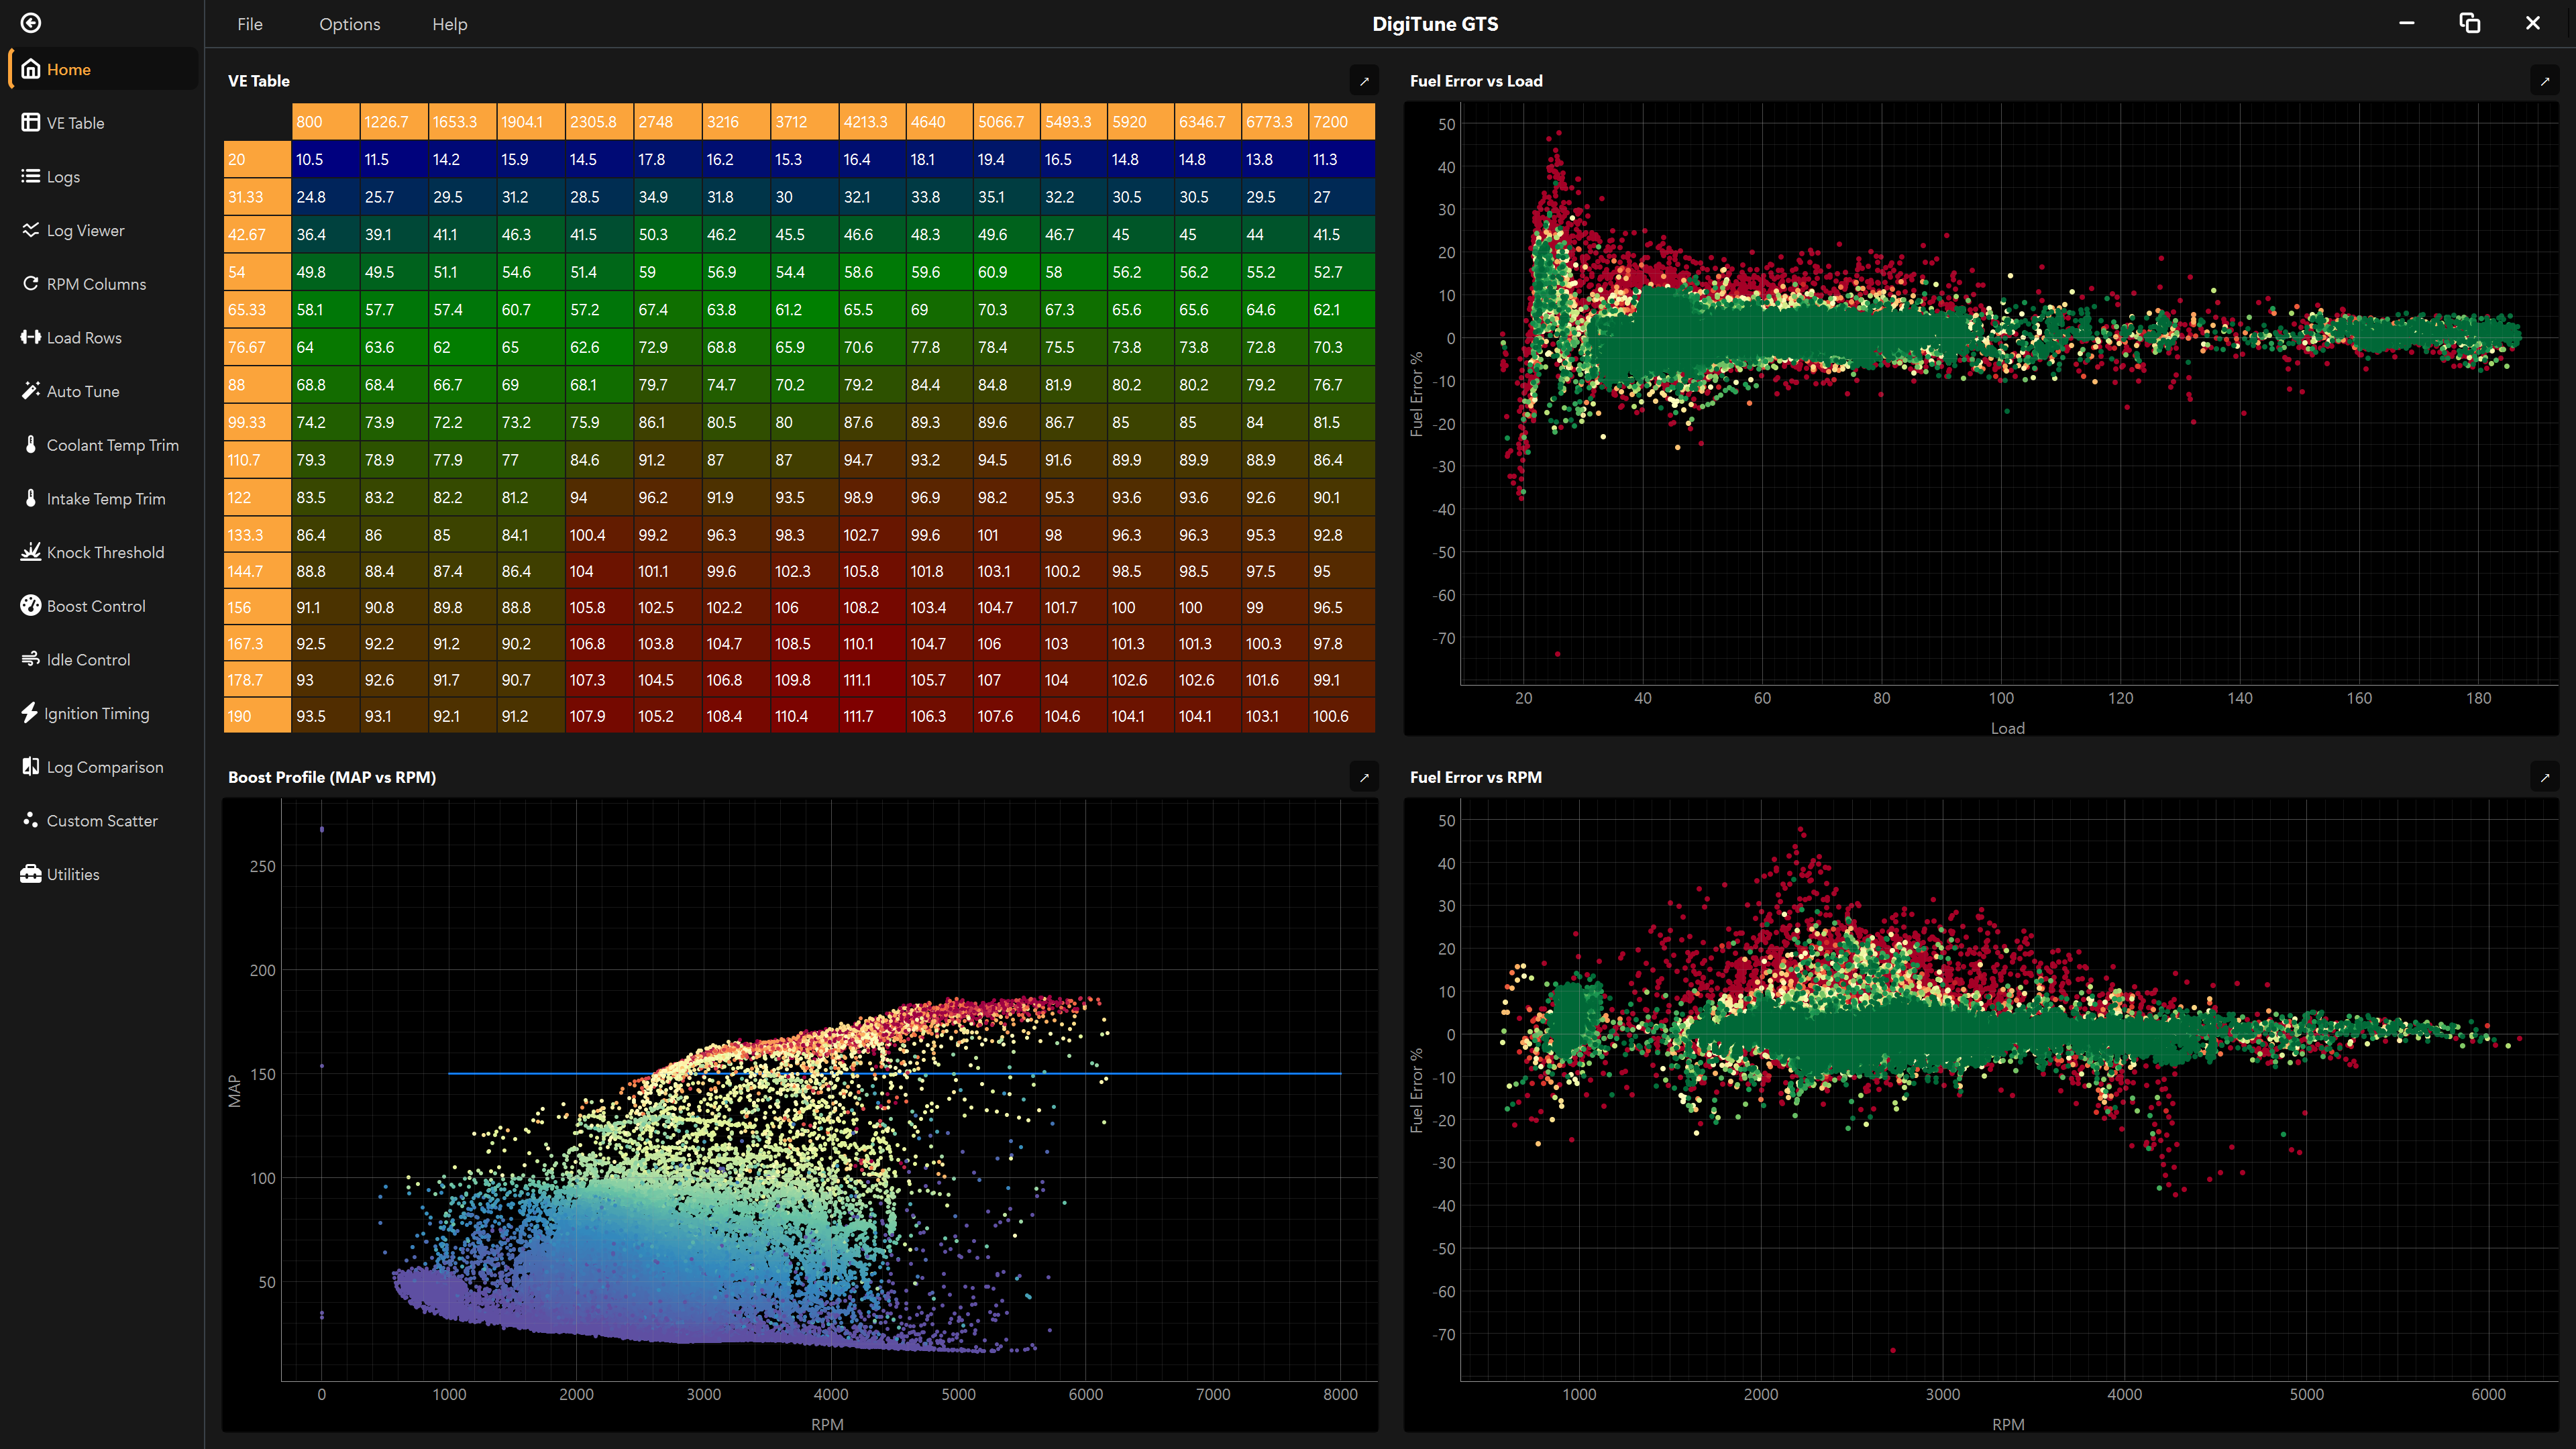Select the 3216 RPM column header
The image size is (2576, 1449).
735,121
